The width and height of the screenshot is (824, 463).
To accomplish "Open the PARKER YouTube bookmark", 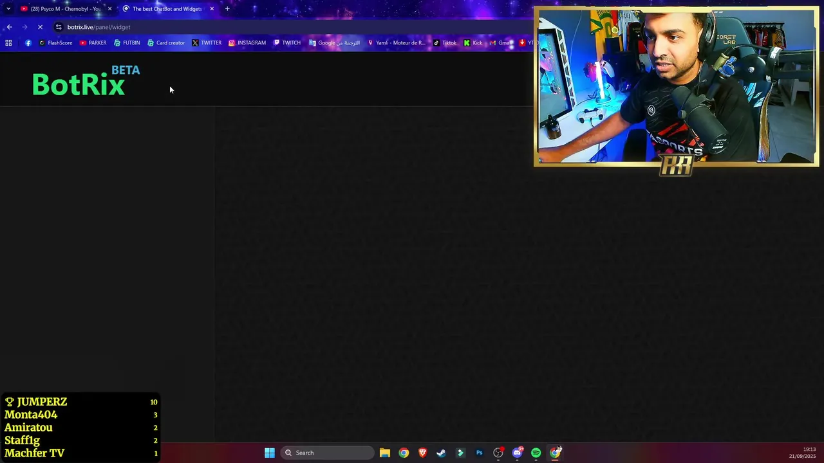I will 93,43.
